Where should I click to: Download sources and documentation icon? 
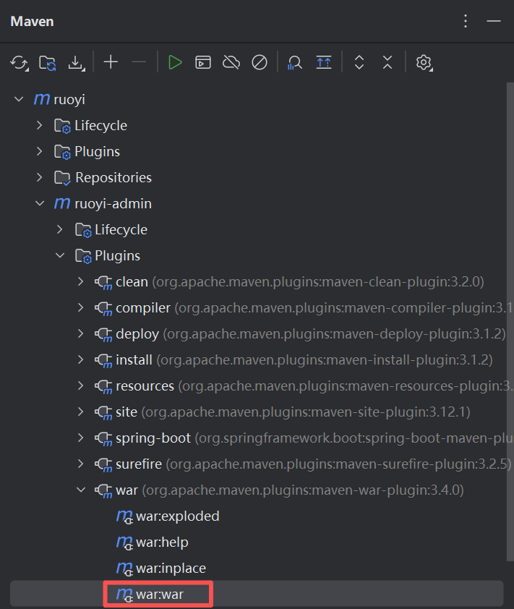point(76,62)
